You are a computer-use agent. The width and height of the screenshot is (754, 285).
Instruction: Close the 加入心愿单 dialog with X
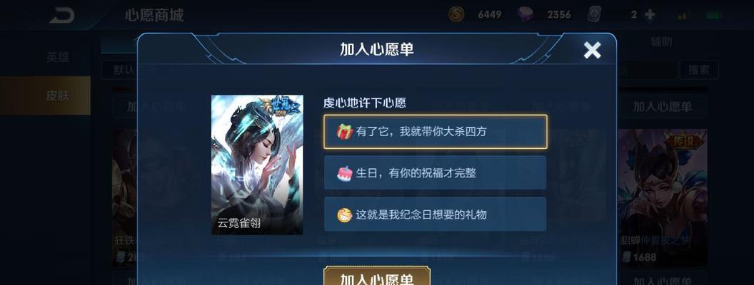(593, 50)
